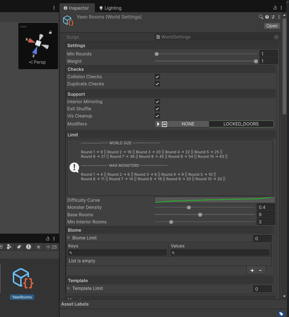Filter project search by label tag icon
This screenshot has width=289, height=317.
[x=19, y=247]
